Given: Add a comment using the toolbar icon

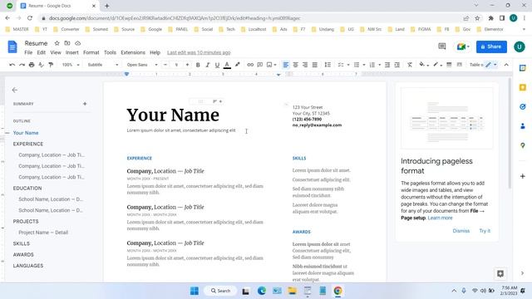Looking at the screenshot, I should point(260,65).
